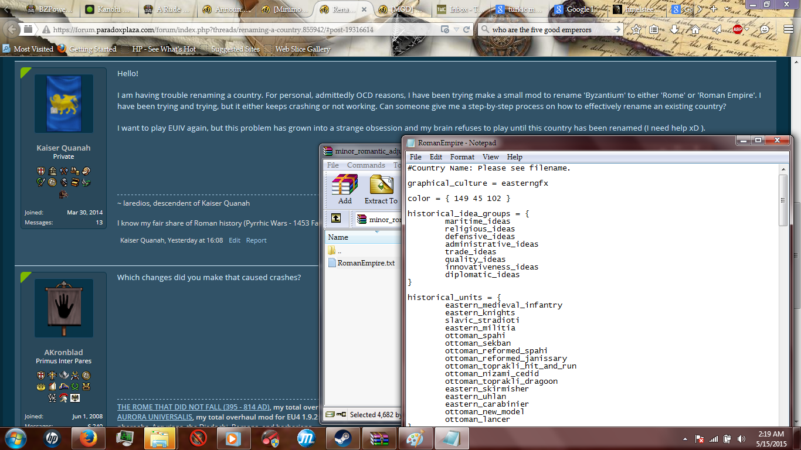Open the Format menu in Notepad

[462, 156]
